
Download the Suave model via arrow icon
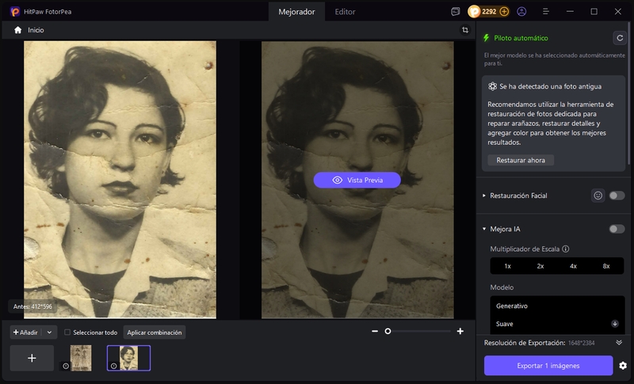(x=615, y=324)
